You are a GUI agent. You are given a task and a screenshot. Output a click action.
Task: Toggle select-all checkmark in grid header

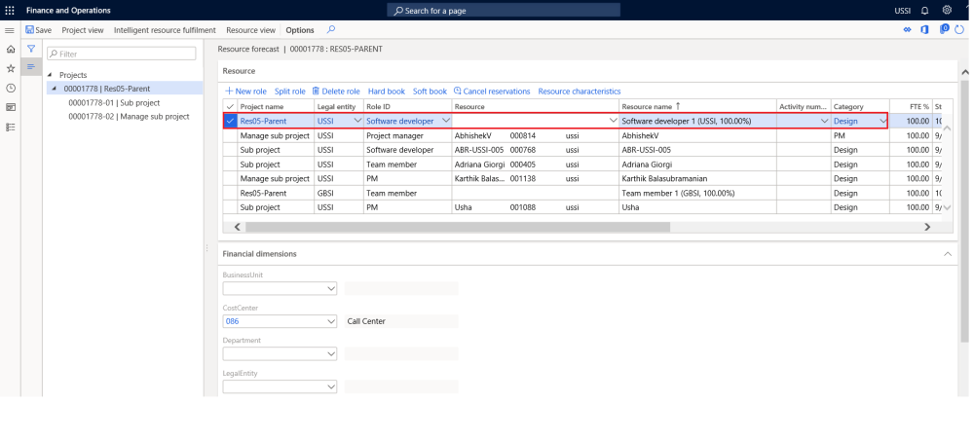click(230, 106)
